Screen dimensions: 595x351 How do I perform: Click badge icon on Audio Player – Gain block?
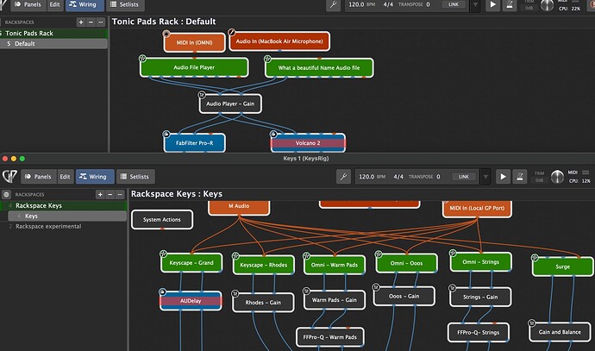[x=202, y=95]
